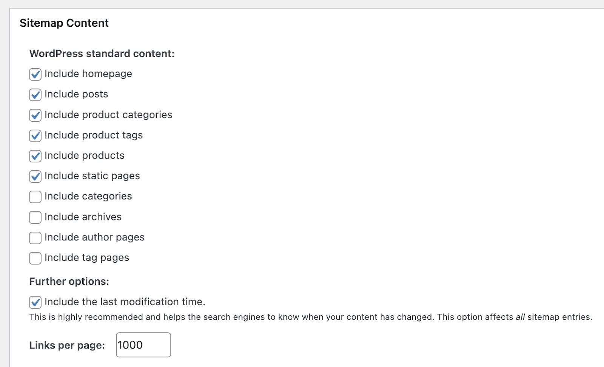604x367 pixels.
Task: Uncheck Include homepage
Action: (35, 75)
